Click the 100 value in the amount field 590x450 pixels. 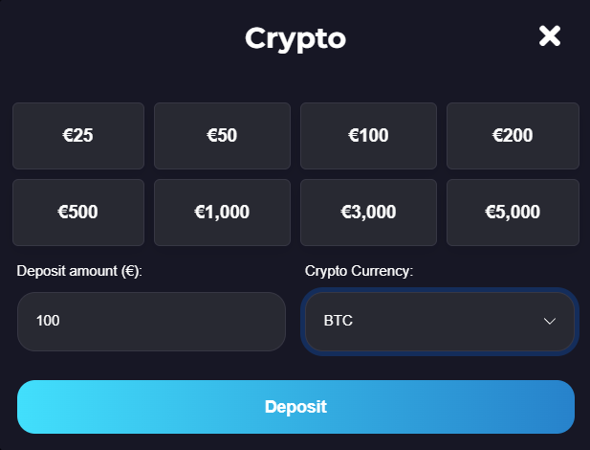(x=48, y=322)
